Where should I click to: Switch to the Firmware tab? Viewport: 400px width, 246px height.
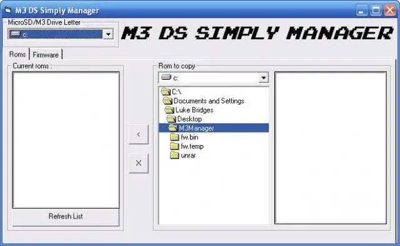(x=46, y=55)
